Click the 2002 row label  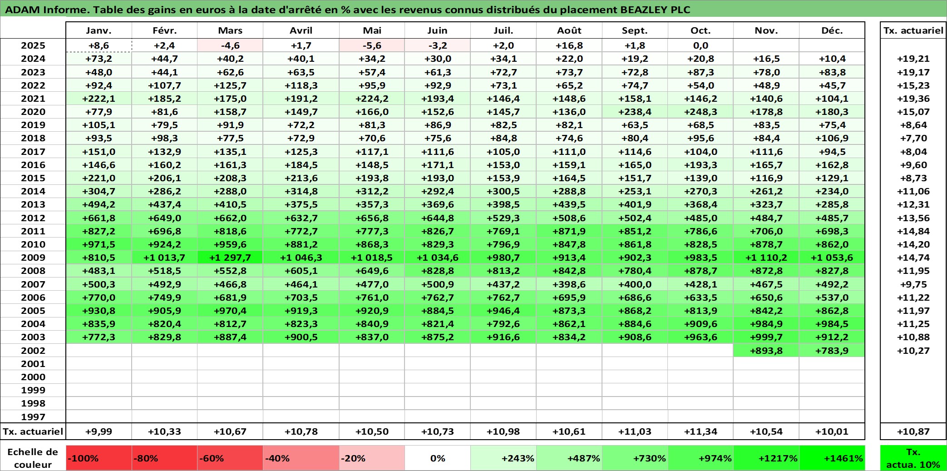click(33, 351)
